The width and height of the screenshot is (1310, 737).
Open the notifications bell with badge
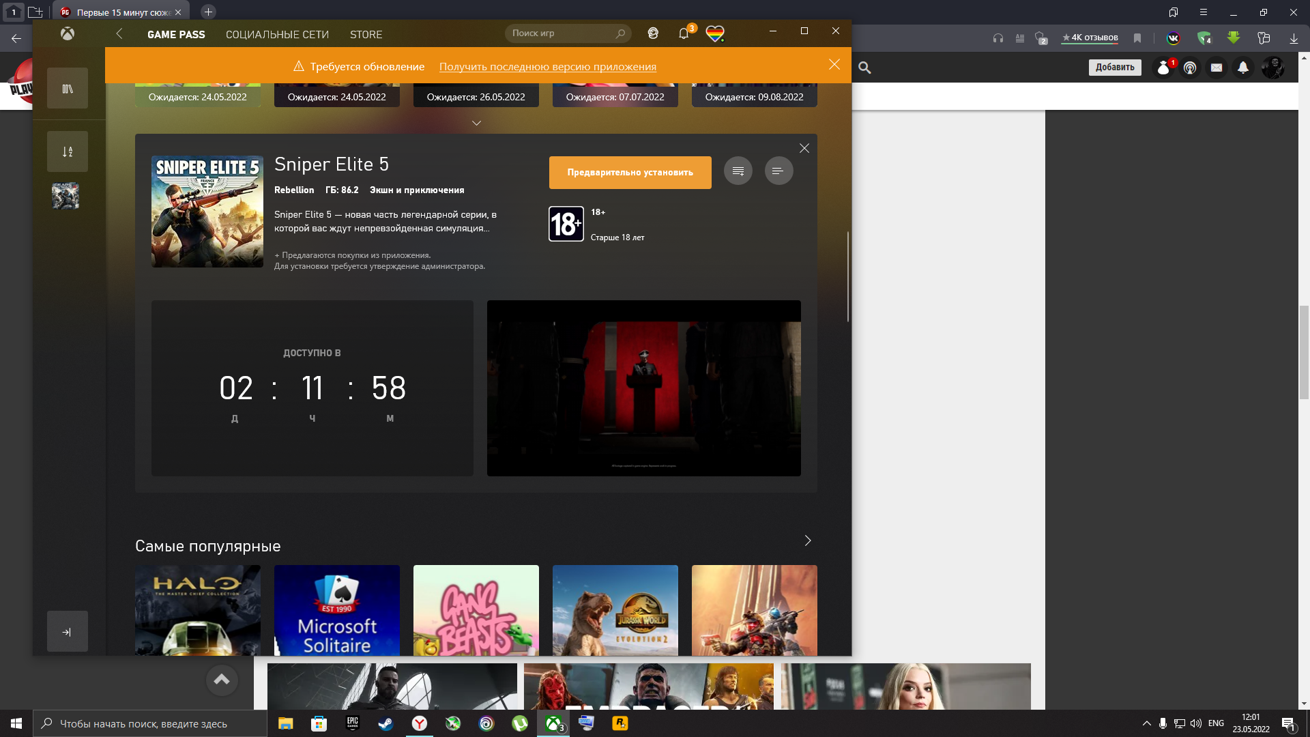pos(684,33)
